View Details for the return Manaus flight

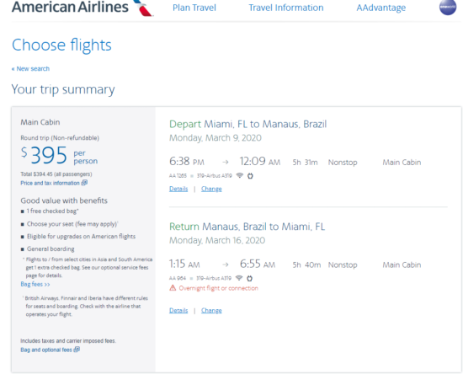coord(178,311)
